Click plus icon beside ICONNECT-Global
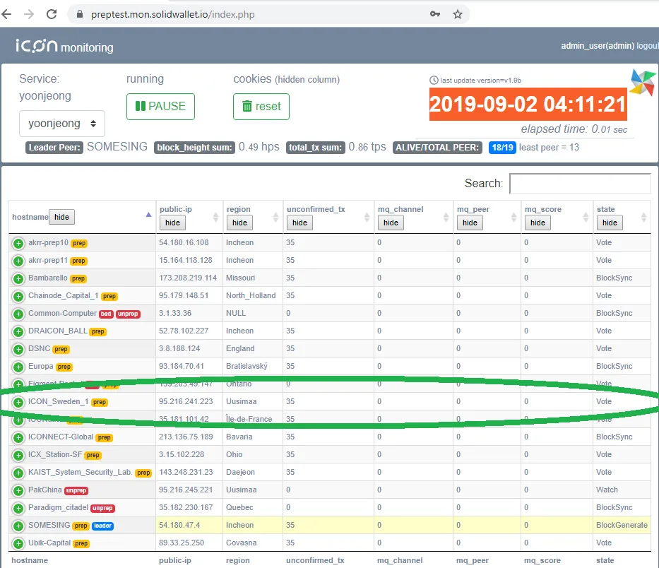 (x=18, y=438)
